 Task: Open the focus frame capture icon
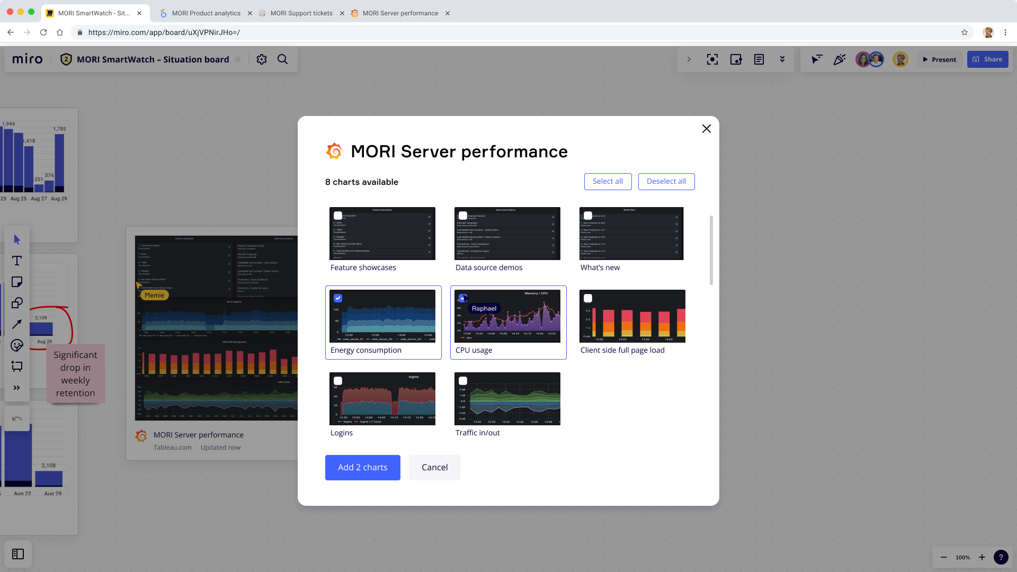(x=712, y=59)
